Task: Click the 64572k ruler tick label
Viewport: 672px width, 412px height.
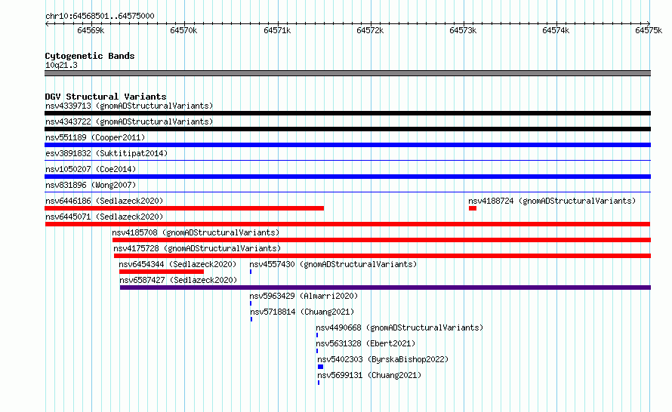Action: point(370,30)
